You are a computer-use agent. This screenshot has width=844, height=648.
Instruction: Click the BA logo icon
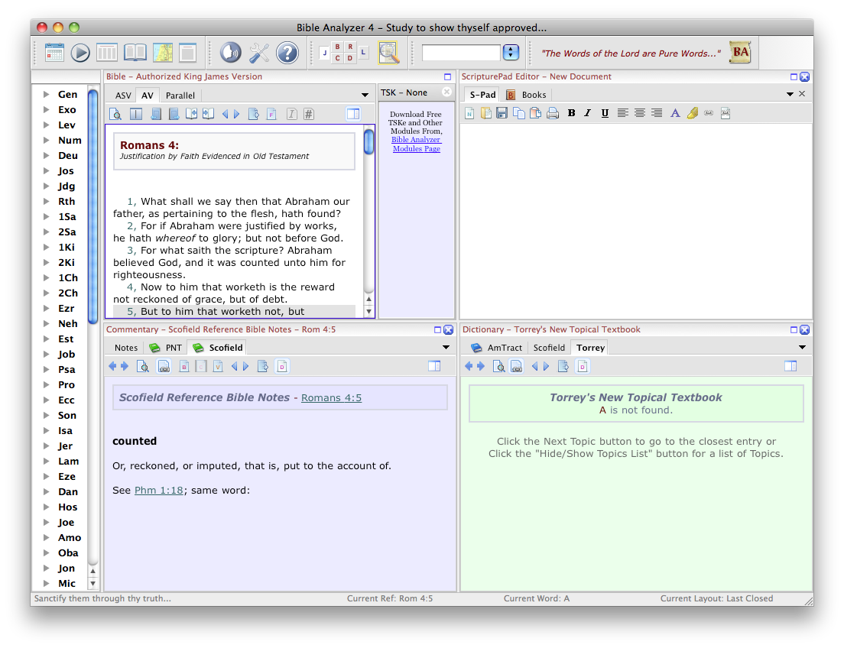point(740,52)
